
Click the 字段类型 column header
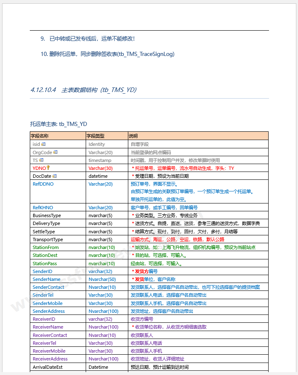pyautogui.click(x=96, y=136)
